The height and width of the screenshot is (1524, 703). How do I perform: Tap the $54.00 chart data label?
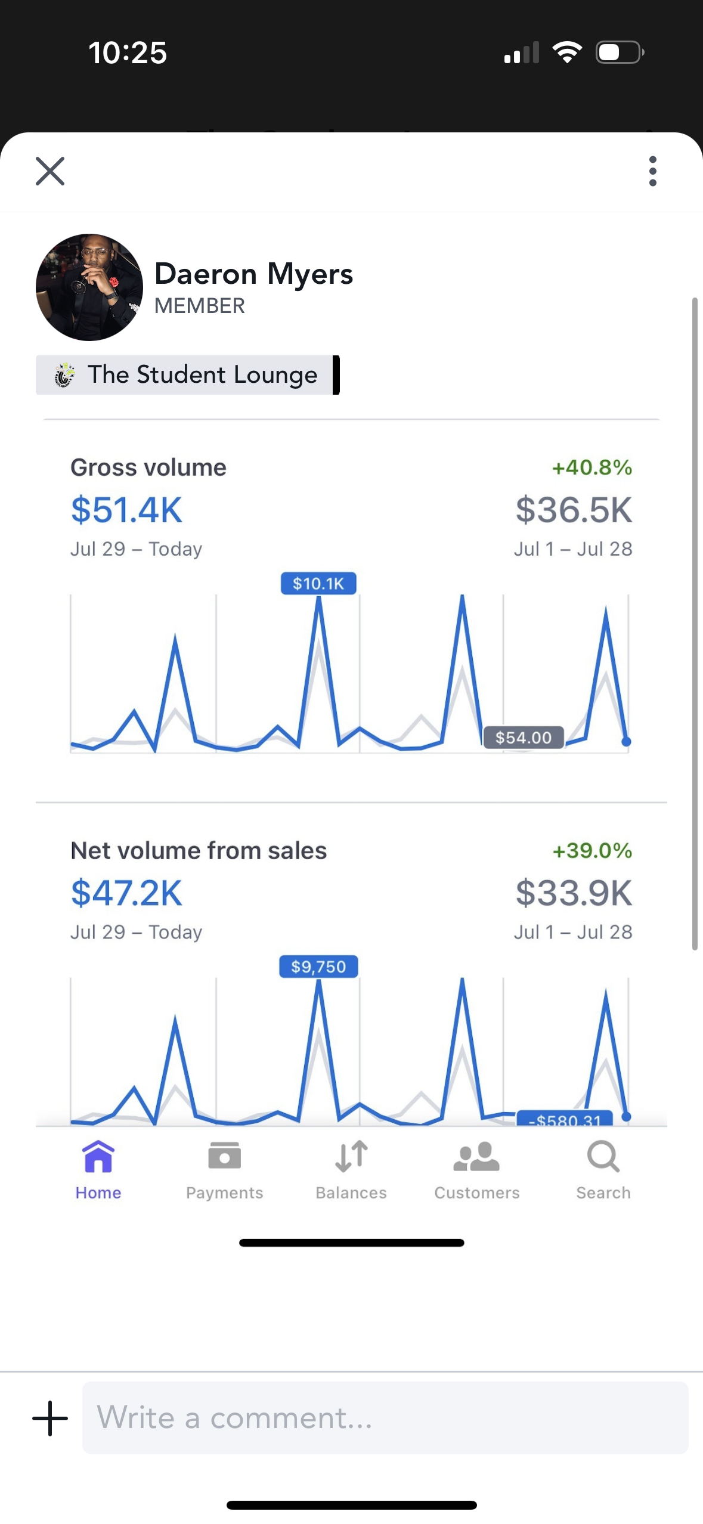tap(523, 738)
